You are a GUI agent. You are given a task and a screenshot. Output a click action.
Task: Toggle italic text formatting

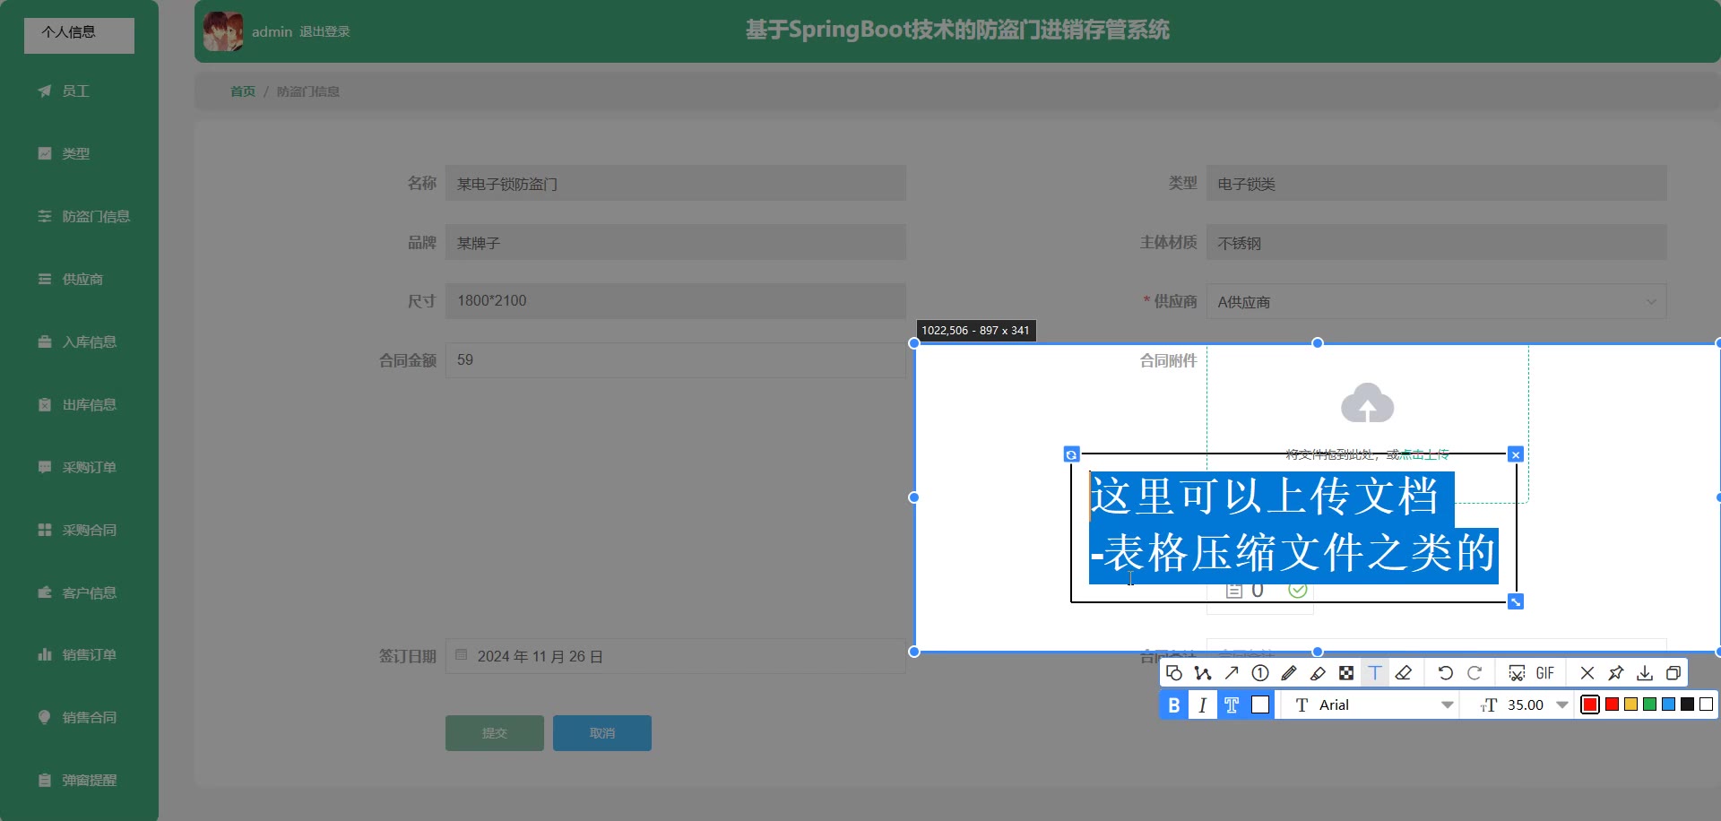(1202, 705)
